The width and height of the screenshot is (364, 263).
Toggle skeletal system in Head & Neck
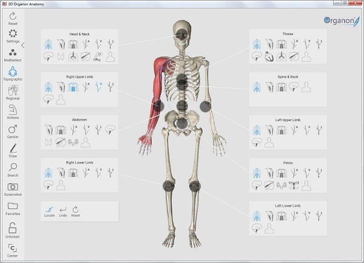(x=49, y=44)
